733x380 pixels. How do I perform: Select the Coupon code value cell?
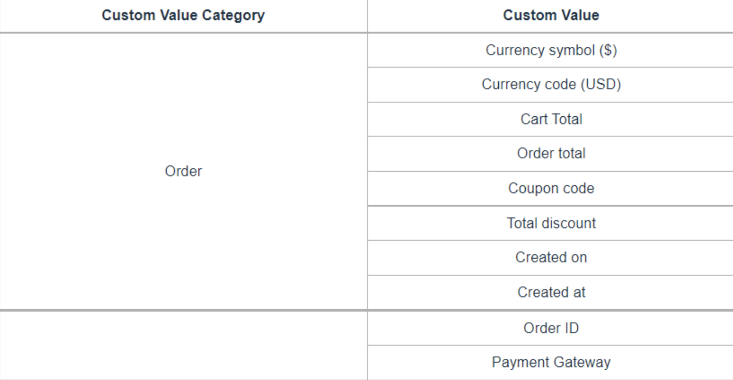[x=551, y=188]
